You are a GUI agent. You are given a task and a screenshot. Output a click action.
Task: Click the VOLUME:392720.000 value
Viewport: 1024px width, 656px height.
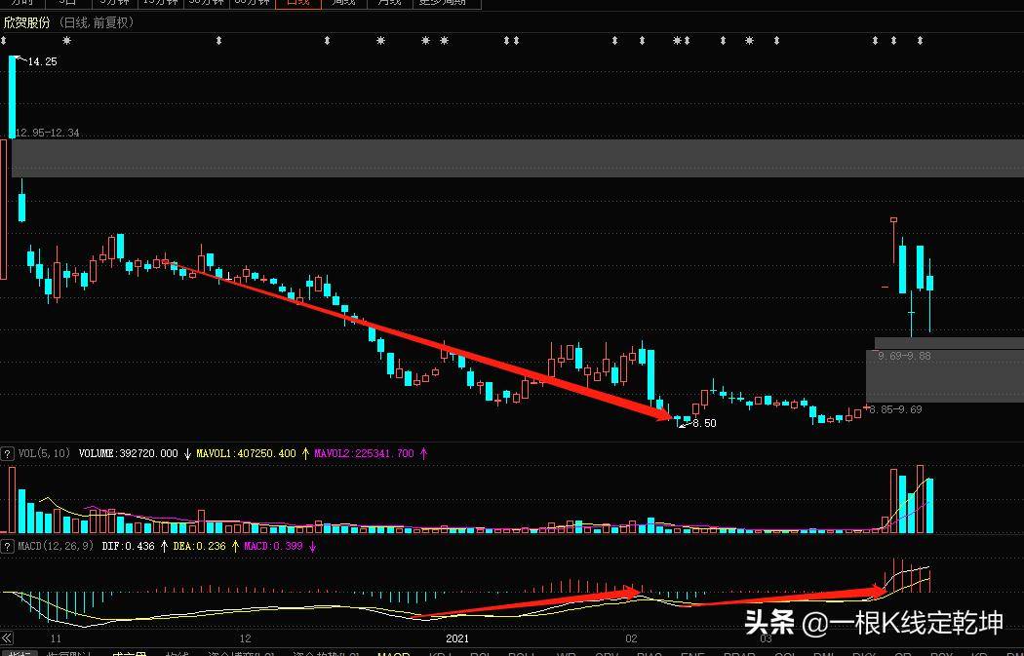128,453
